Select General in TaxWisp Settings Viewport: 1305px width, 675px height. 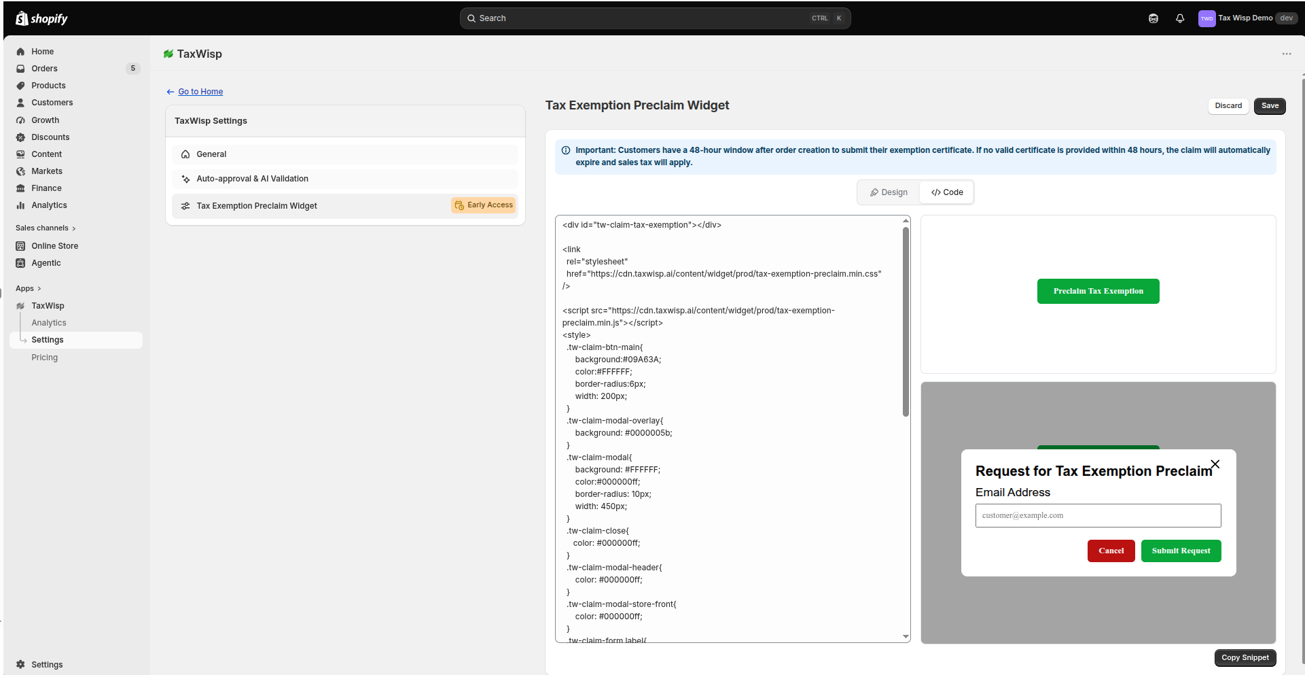(345, 154)
